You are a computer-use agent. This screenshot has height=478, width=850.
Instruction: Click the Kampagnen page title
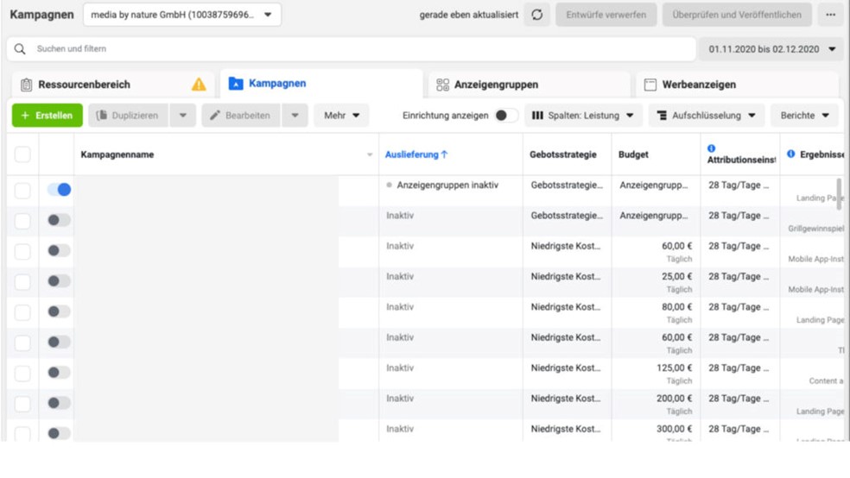[41, 15]
